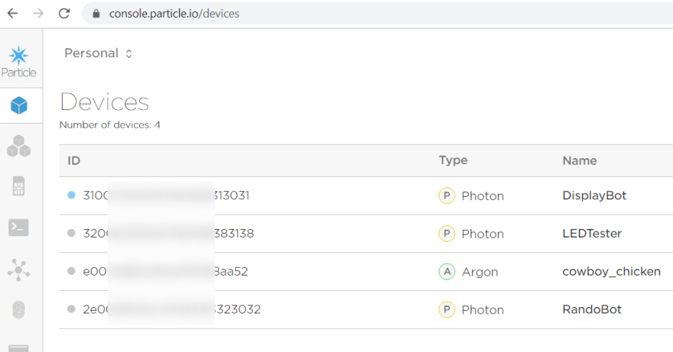Image resolution: width=673 pixels, height=352 pixels.
Task: Click the Particle logo
Action: [x=19, y=61]
